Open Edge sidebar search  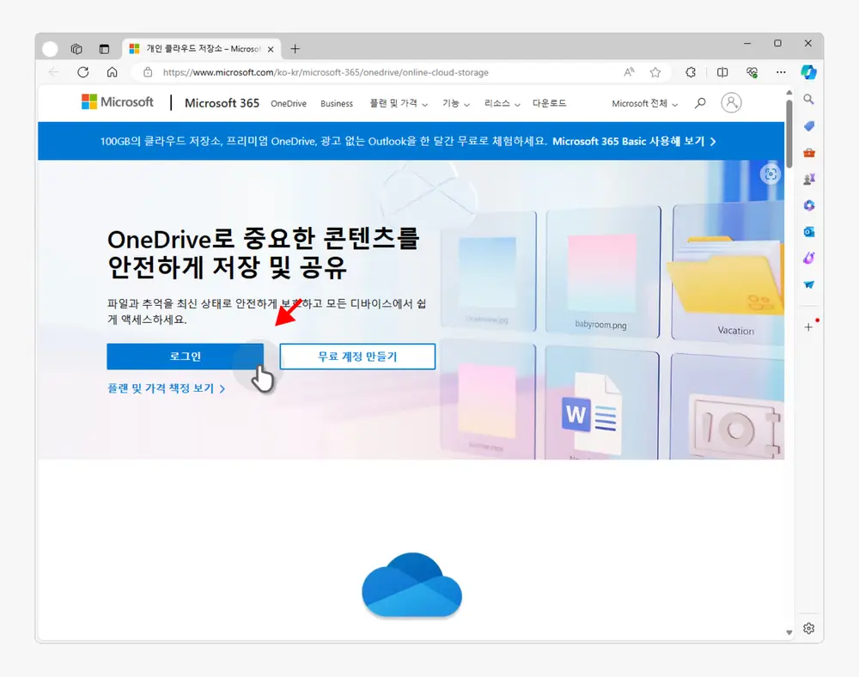pyautogui.click(x=808, y=99)
